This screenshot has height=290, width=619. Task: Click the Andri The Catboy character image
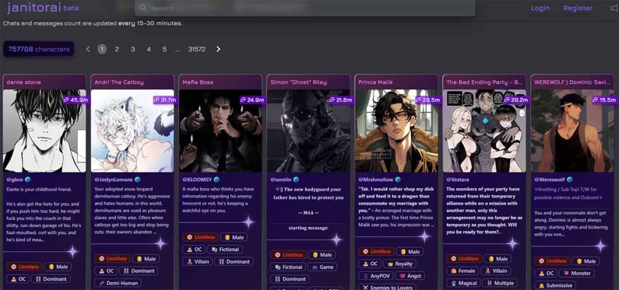click(x=132, y=130)
